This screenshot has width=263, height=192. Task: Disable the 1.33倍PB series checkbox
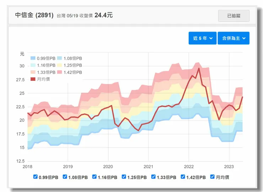153,177
